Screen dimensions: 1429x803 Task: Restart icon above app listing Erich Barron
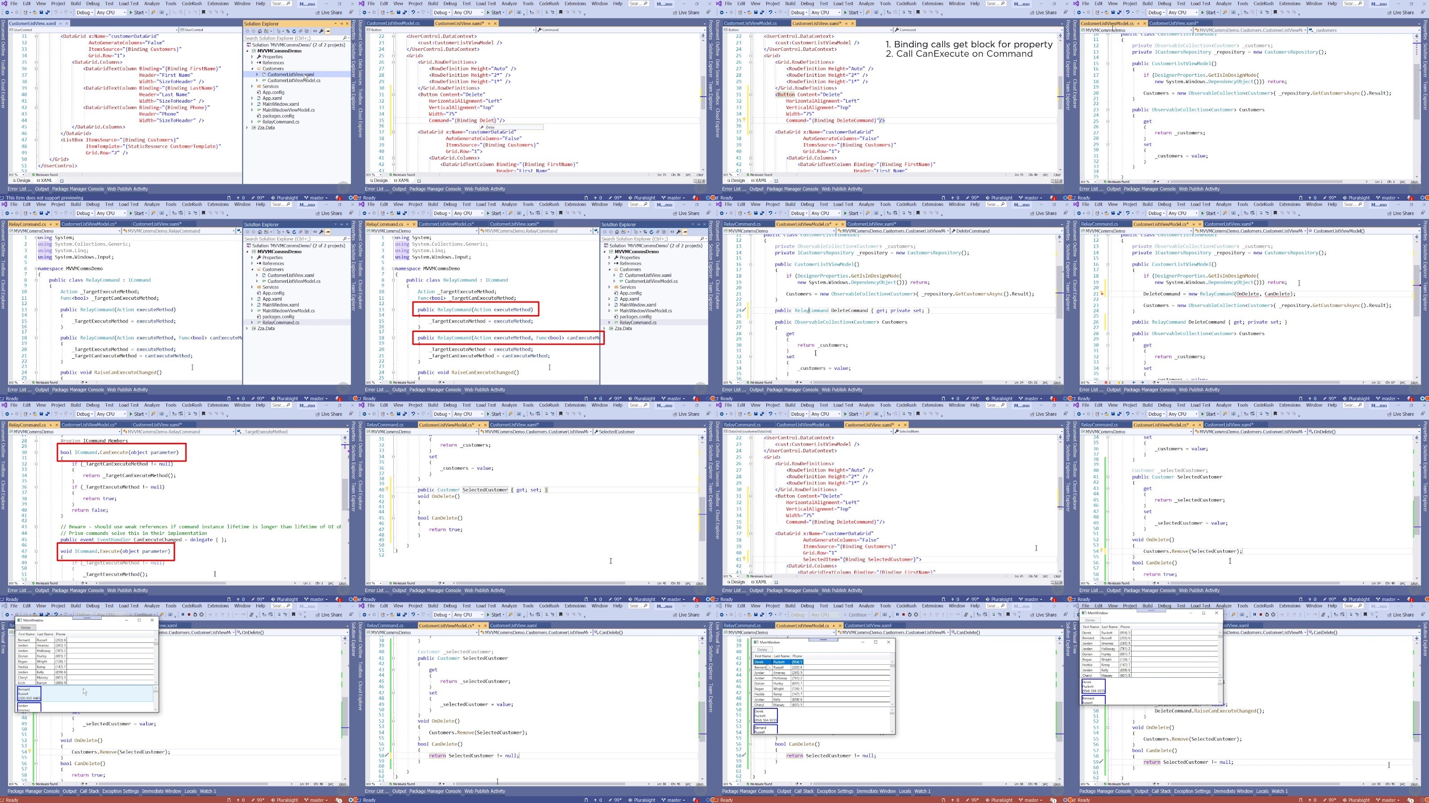click(195, 615)
